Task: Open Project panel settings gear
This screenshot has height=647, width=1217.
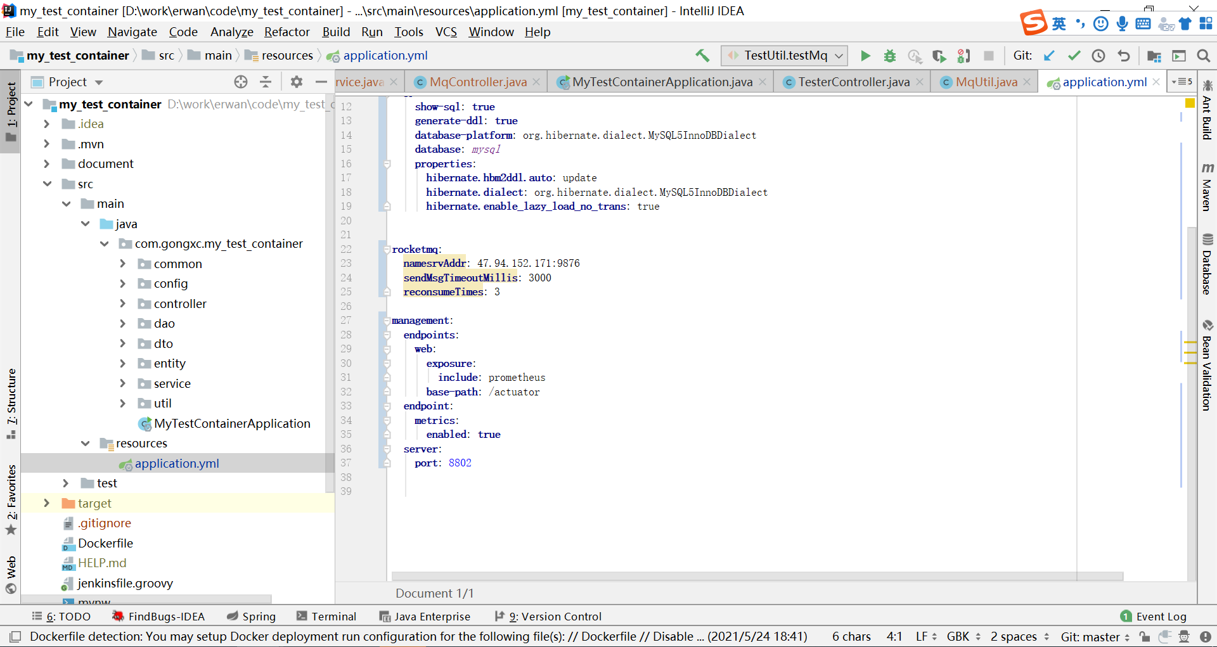Action: coord(296,82)
